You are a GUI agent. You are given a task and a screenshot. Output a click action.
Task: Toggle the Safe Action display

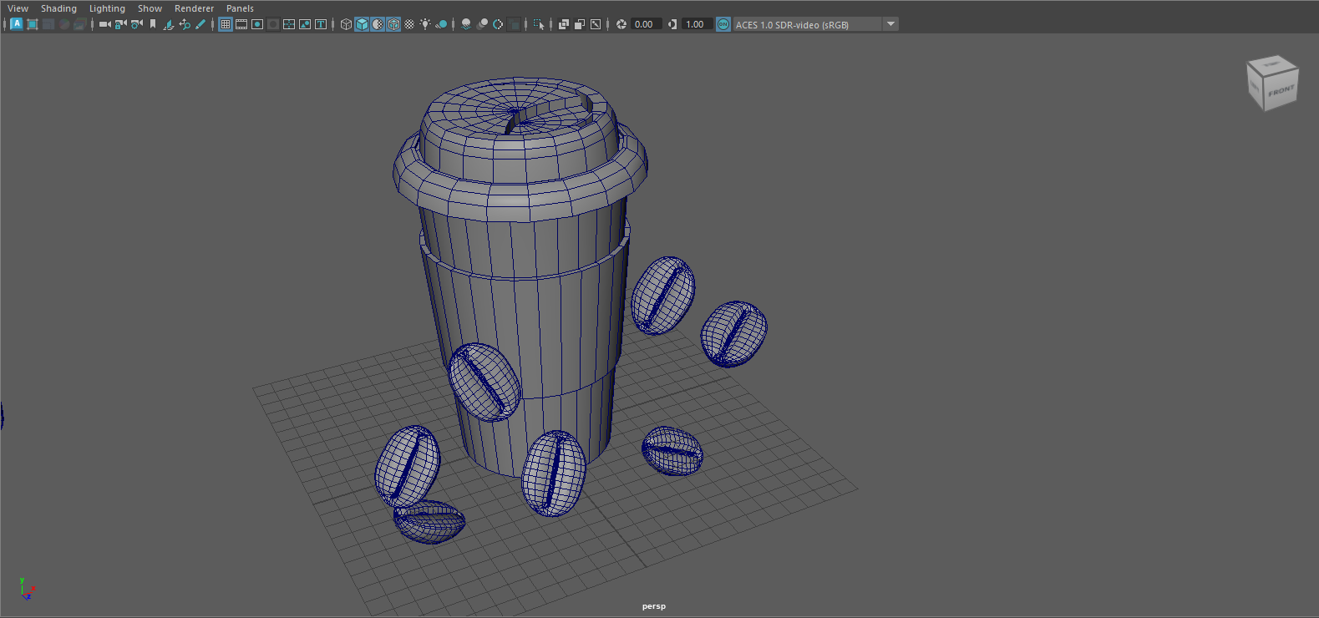[305, 24]
